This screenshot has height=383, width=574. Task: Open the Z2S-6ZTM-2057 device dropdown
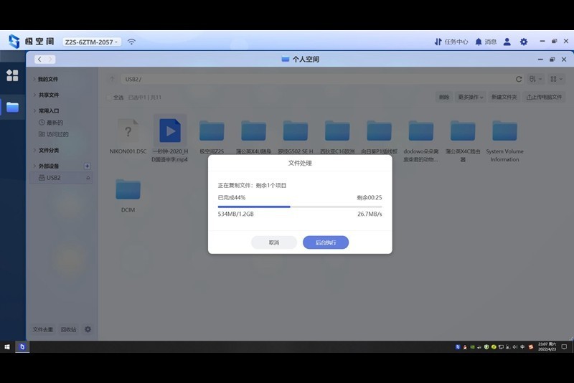coord(92,42)
